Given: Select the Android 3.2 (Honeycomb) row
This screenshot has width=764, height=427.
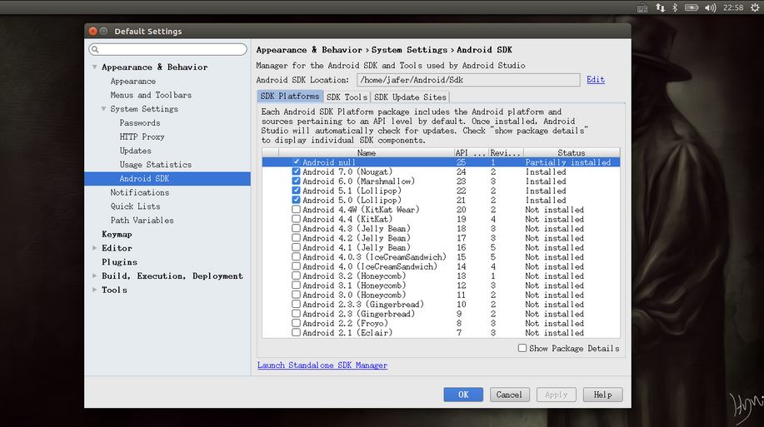Looking at the screenshot, I should (x=441, y=276).
